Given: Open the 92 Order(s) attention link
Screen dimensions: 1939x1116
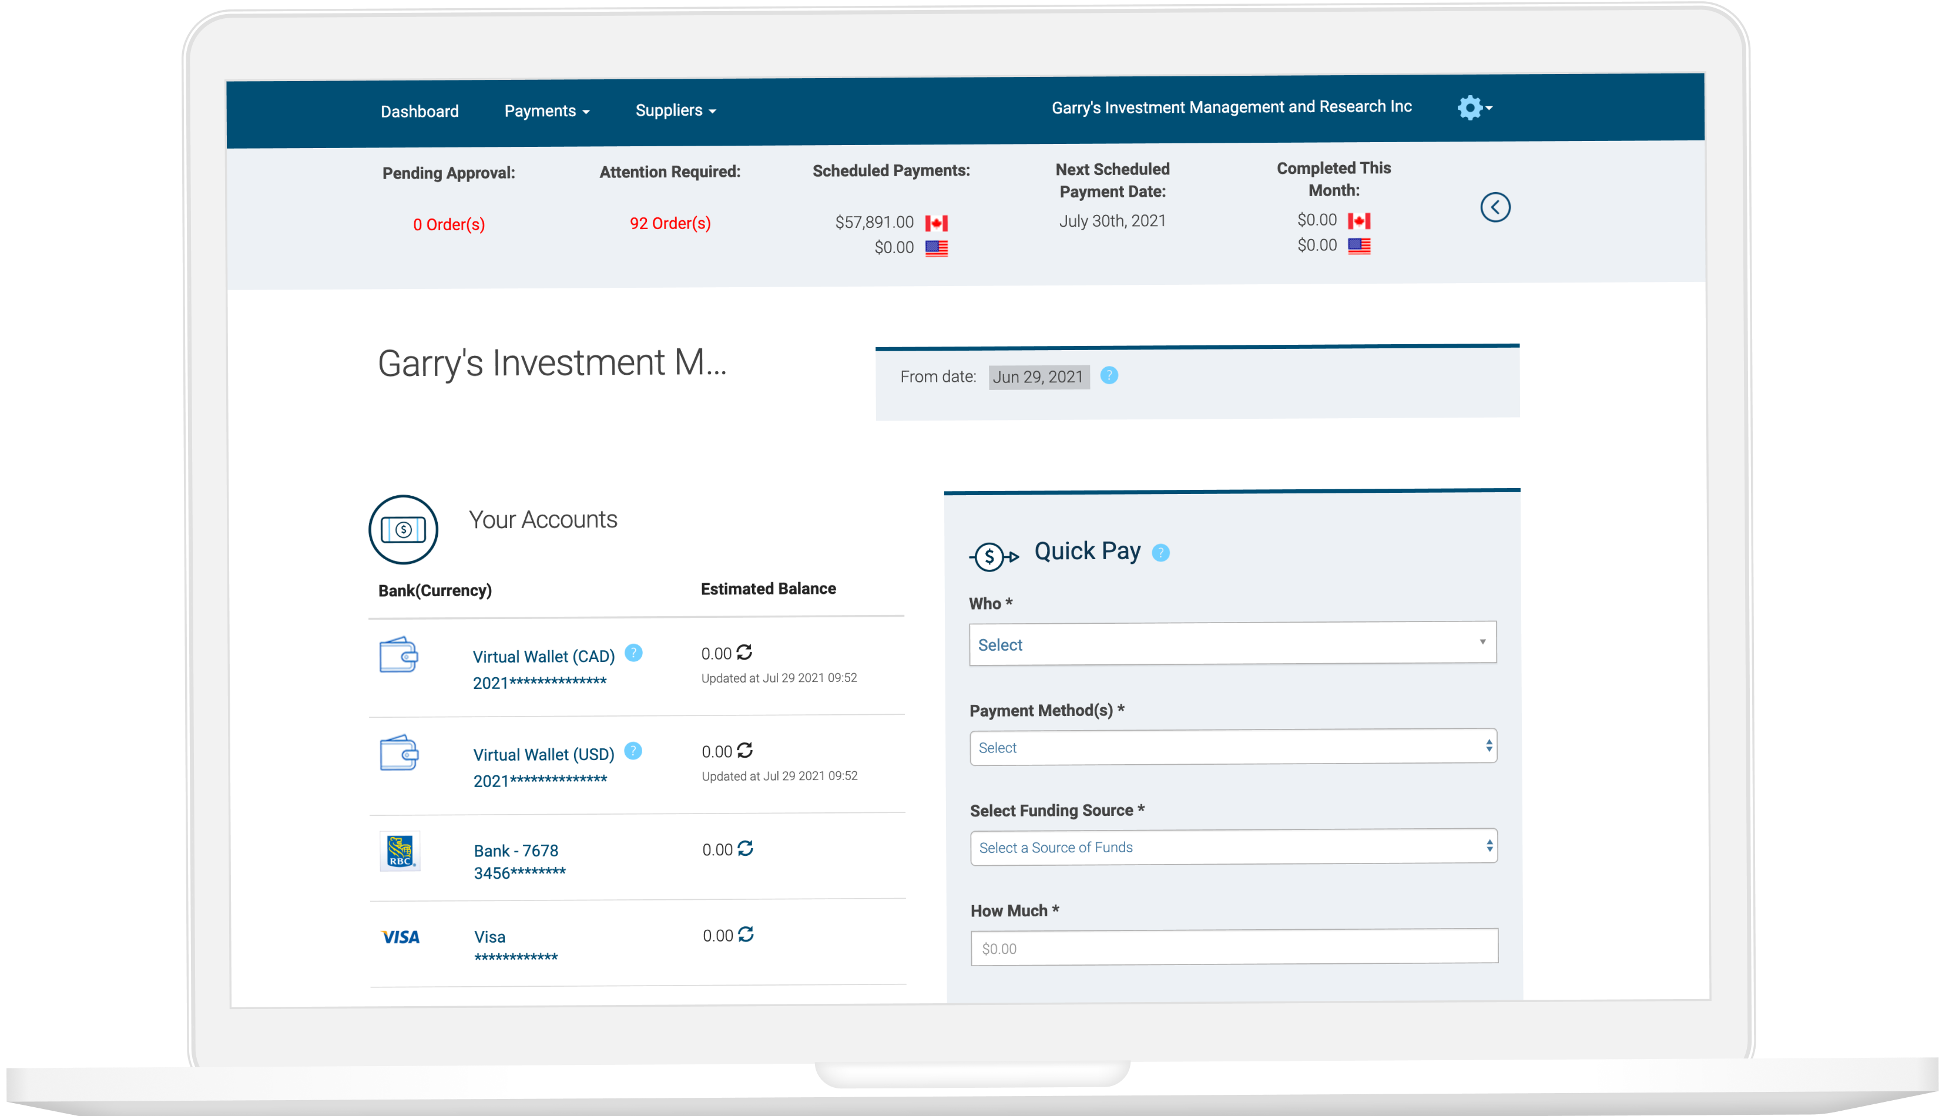Looking at the screenshot, I should 670,224.
